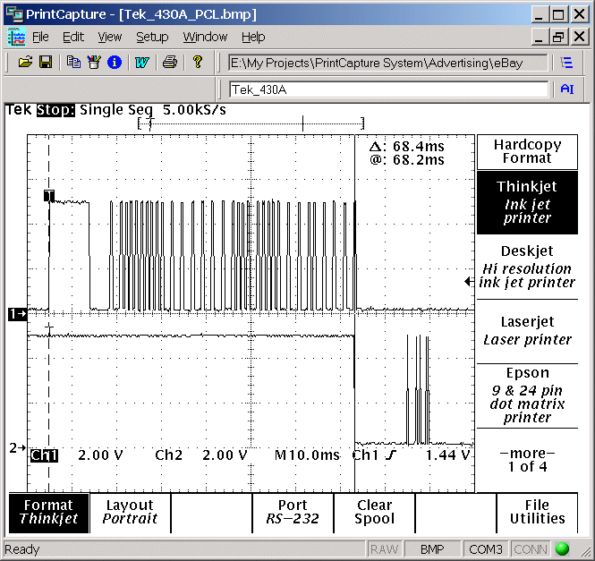The image size is (595, 561).
Task: Click the Layout Portrait bottom button
Action: click(130, 513)
